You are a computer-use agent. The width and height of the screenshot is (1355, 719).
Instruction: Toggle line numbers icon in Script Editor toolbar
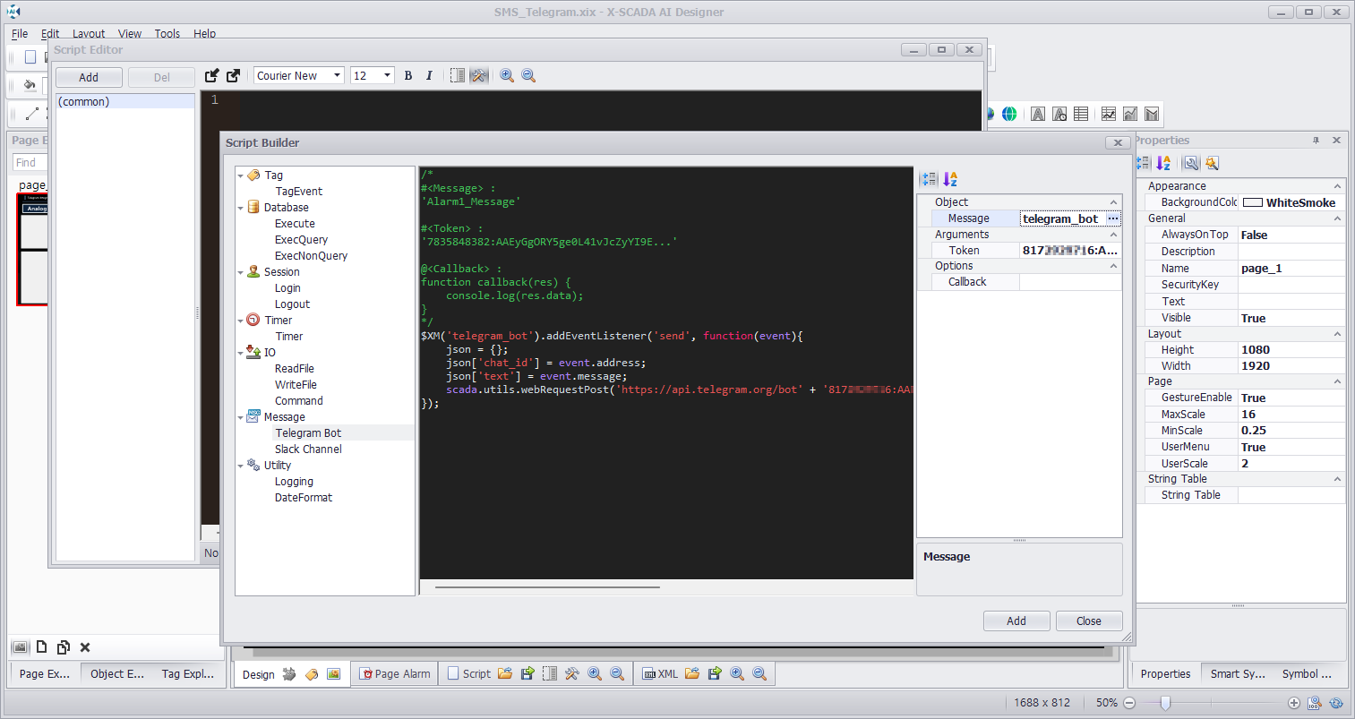coord(458,76)
